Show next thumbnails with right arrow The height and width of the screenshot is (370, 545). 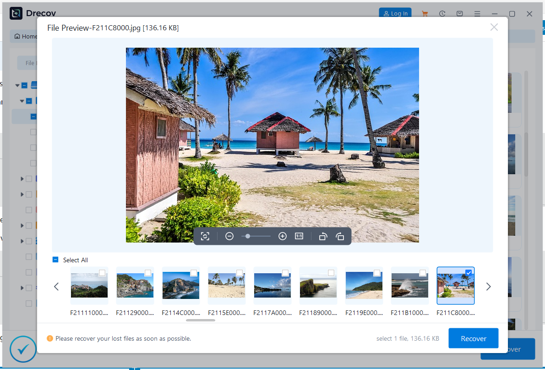488,286
